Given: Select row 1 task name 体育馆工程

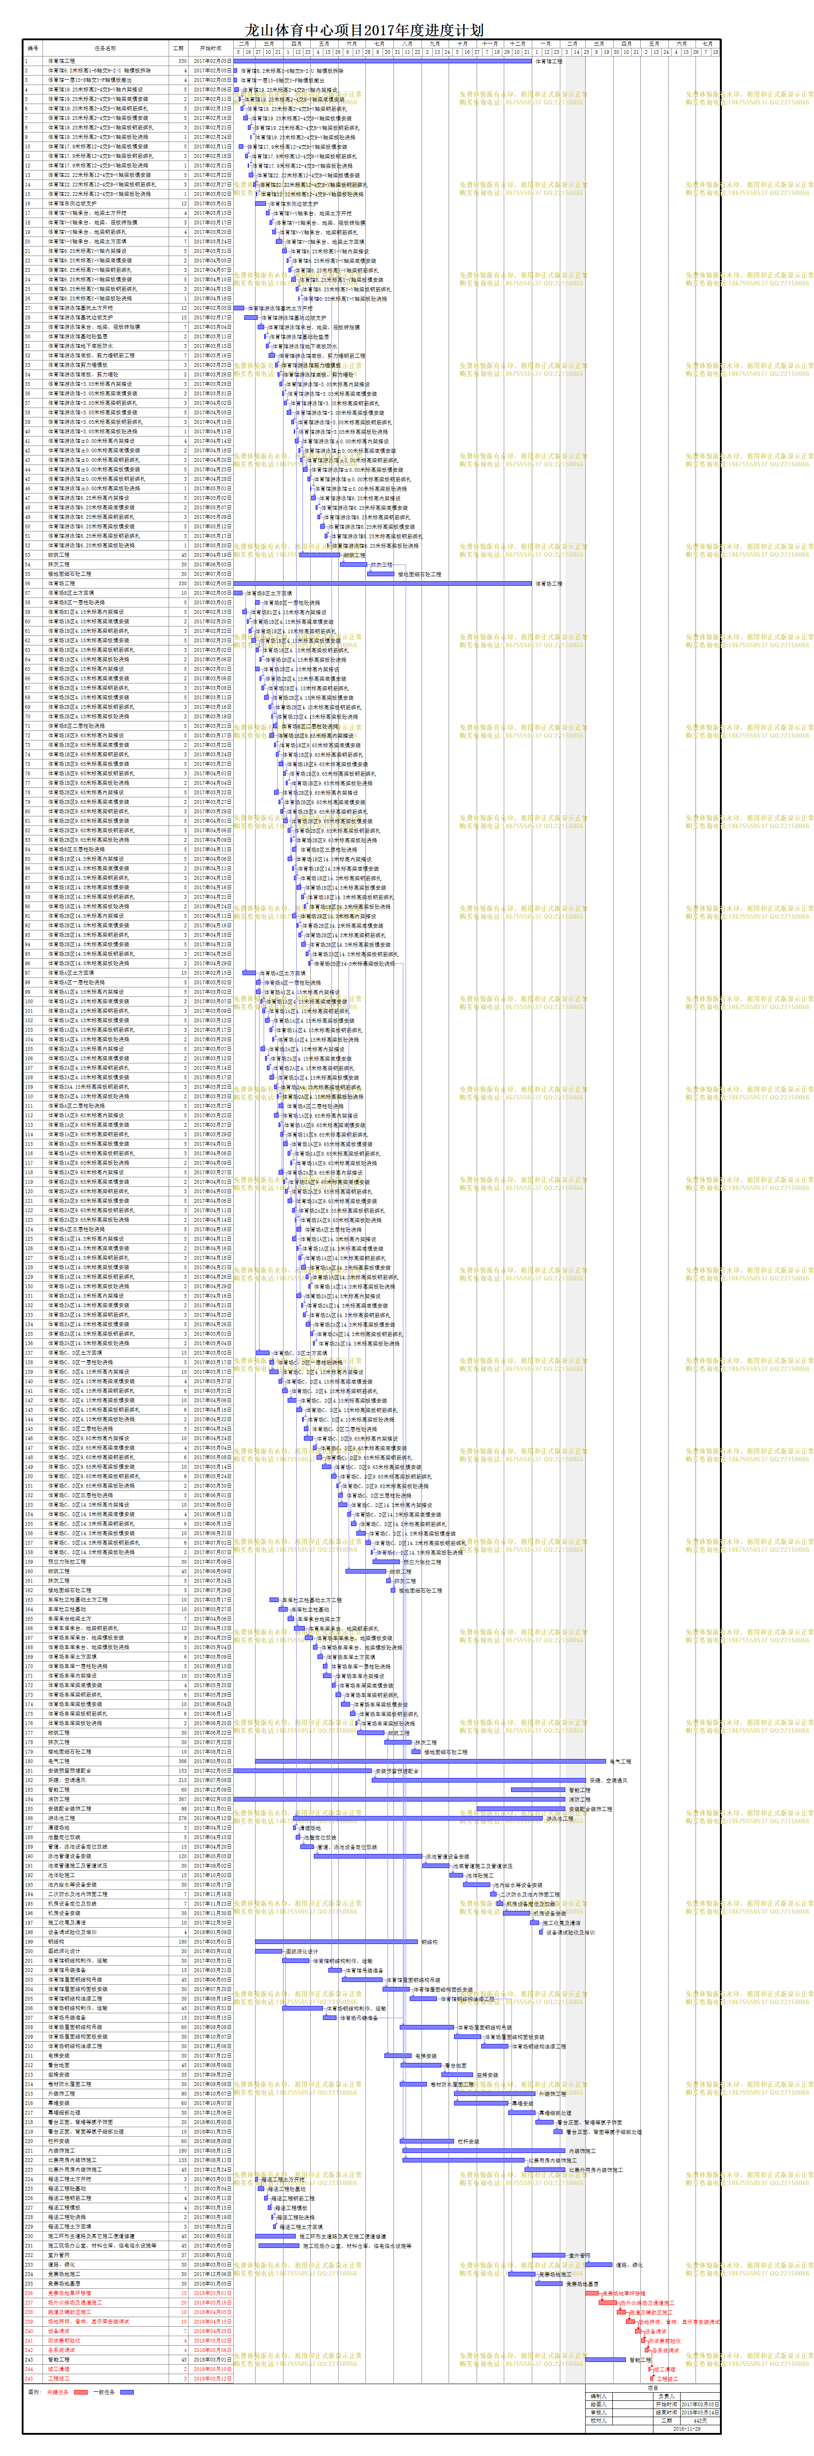Looking at the screenshot, I should [x=62, y=61].
